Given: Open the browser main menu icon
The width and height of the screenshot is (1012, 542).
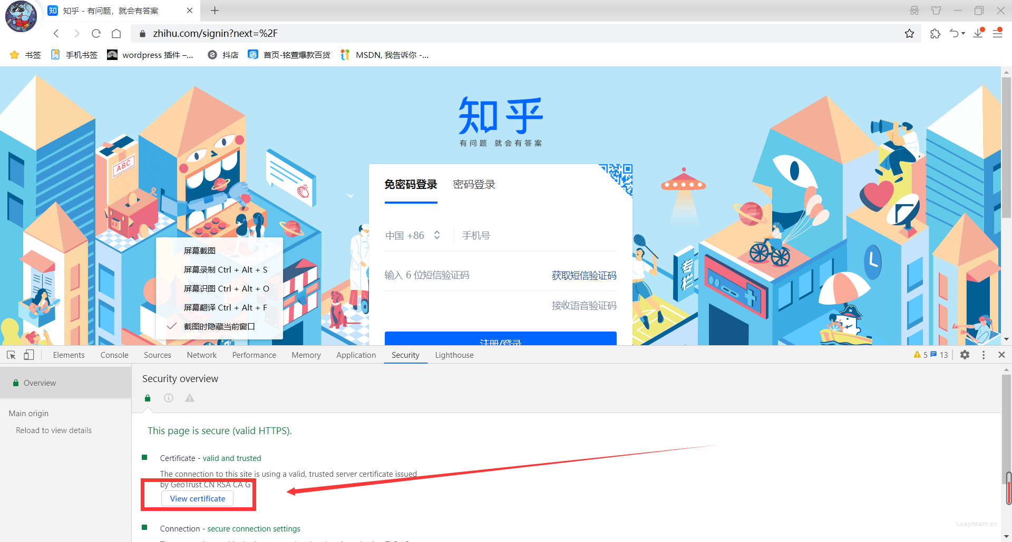Looking at the screenshot, I should 997,33.
